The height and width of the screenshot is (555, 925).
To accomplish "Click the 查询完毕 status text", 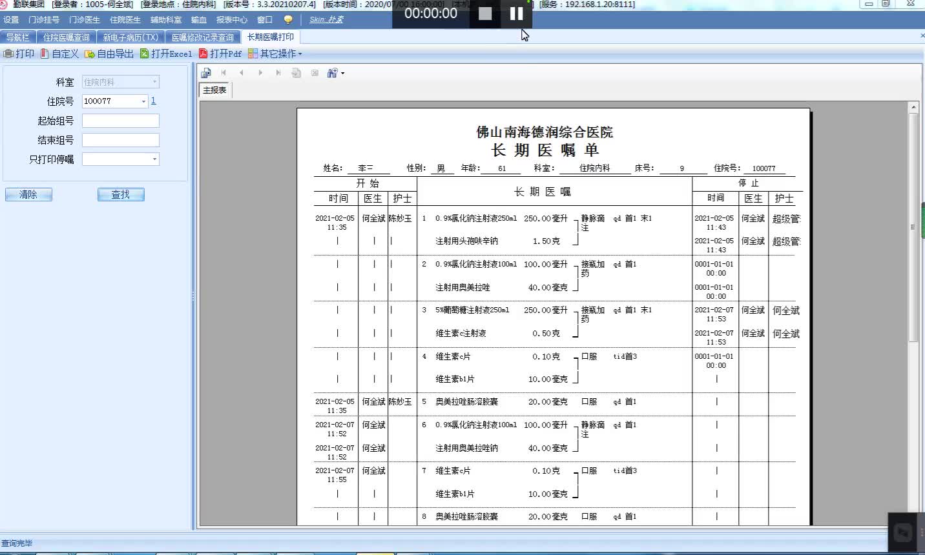I will point(17,543).
